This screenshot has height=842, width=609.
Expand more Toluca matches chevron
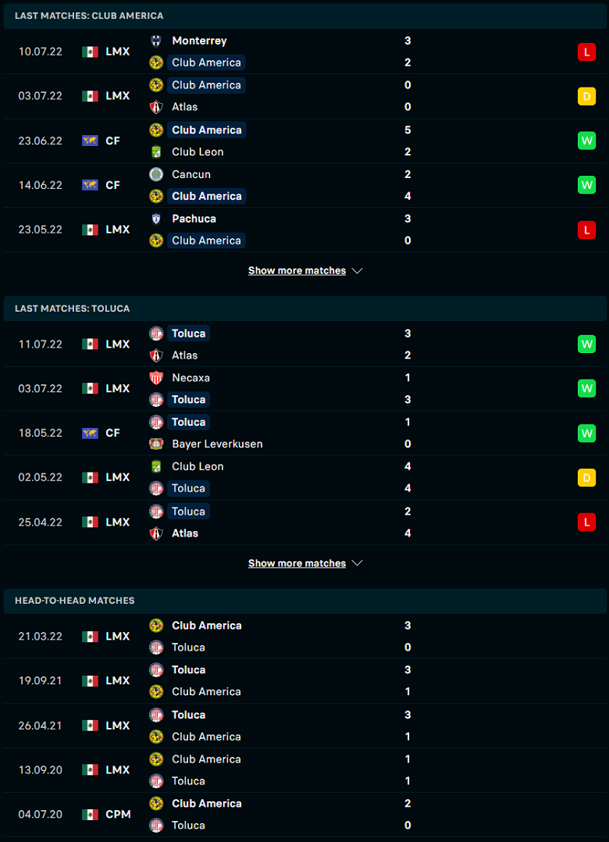[358, 564]
